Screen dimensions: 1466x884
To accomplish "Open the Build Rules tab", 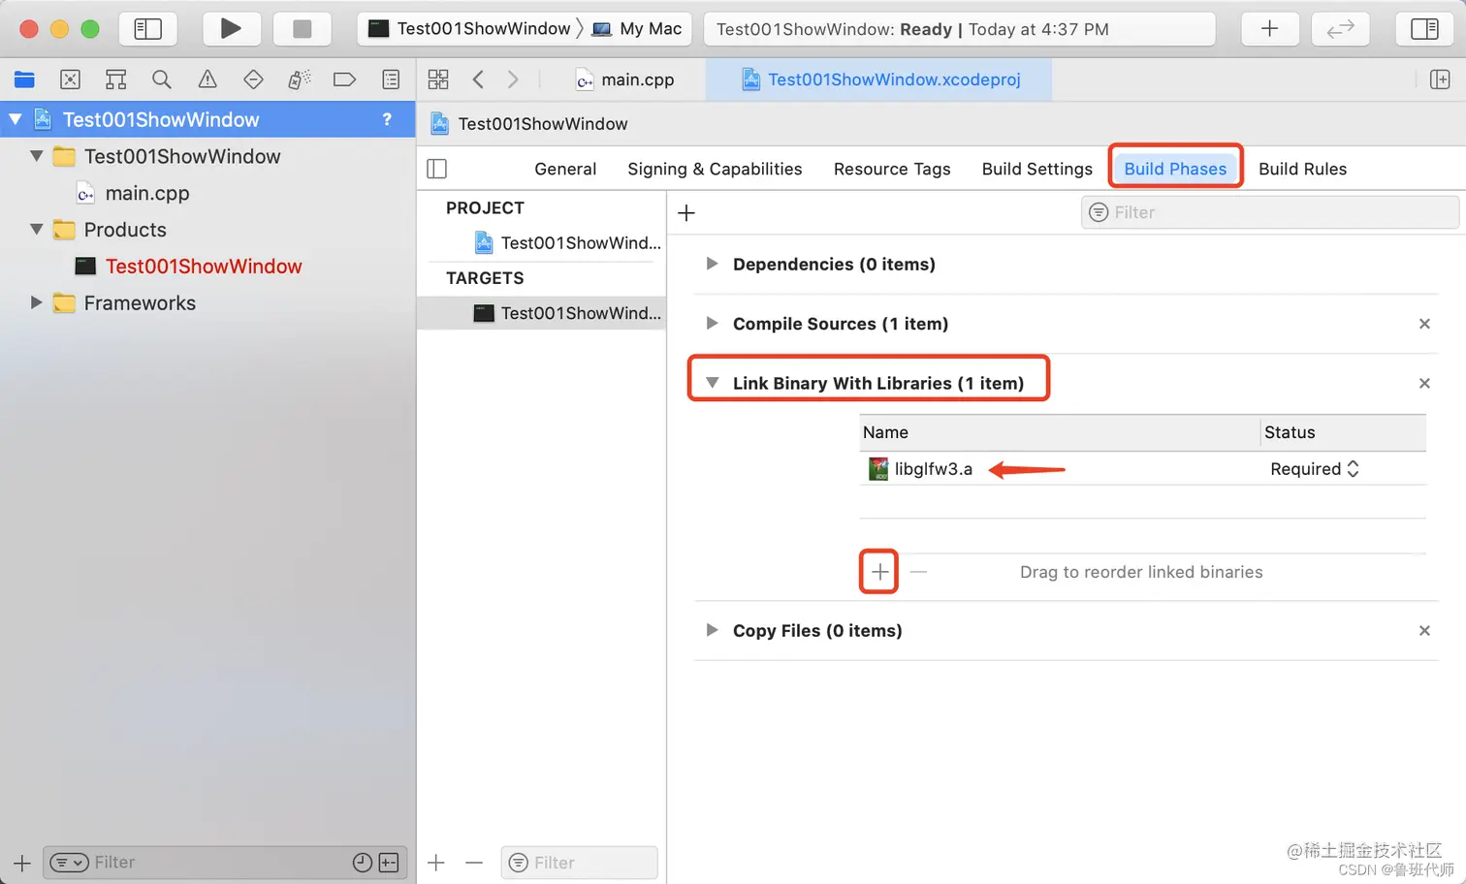I will tap(1302, 169).
